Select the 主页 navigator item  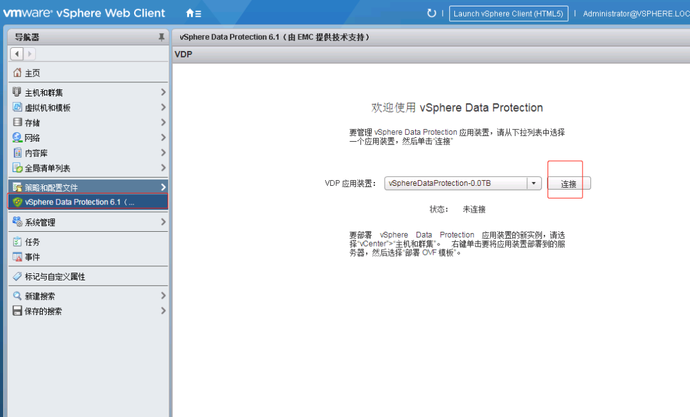pos(88,73)
